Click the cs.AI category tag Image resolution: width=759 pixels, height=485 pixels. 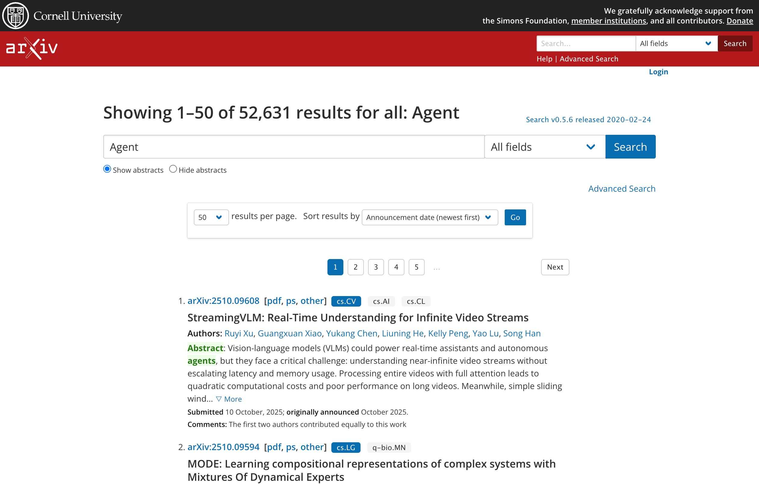click(381, 301)
